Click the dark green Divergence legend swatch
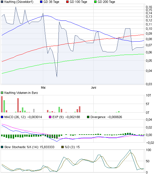This screenshot has width=157, height=175. 88,117
